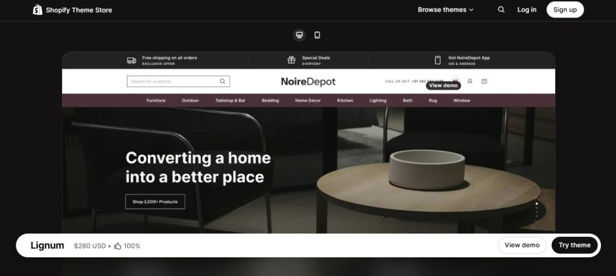Open the Window menu item
This screenshot has width=616, height=276.
tap(461, 100)
